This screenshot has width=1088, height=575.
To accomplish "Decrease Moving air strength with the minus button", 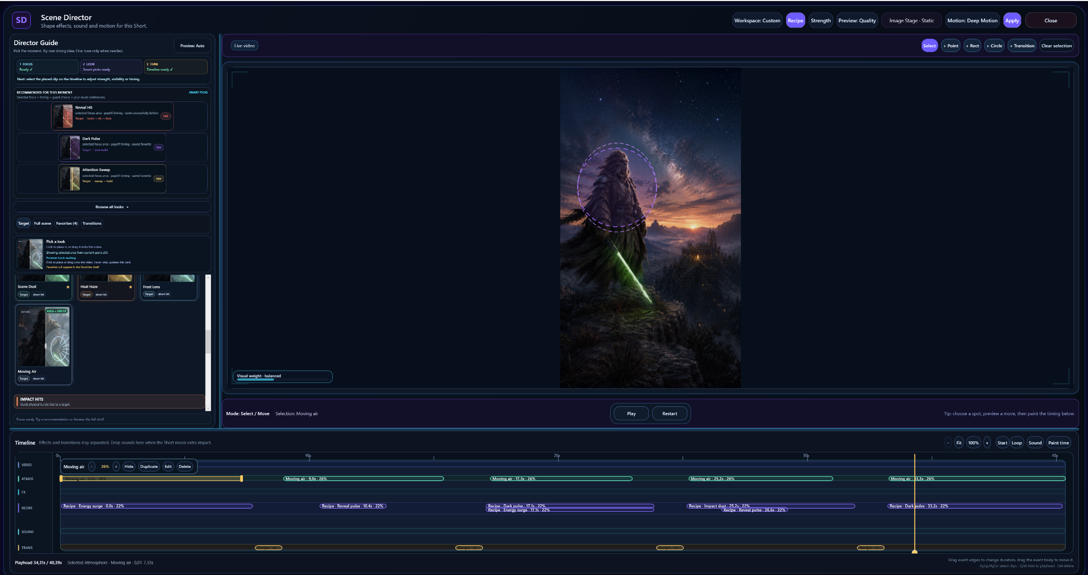I will click(x=92, y=467).
